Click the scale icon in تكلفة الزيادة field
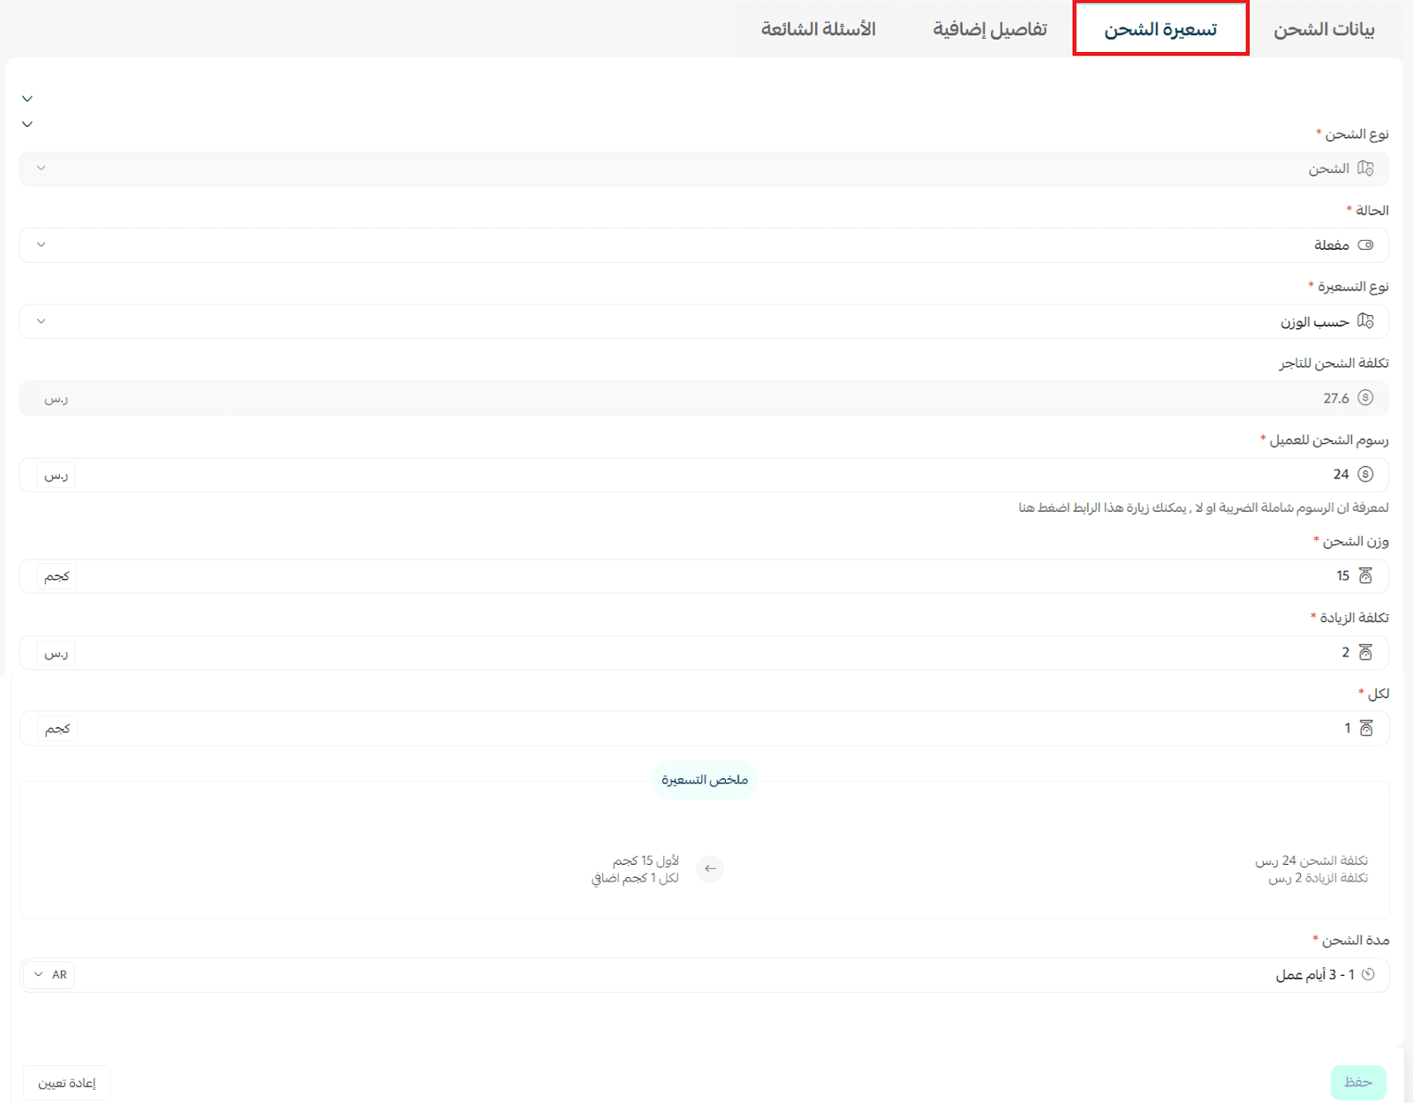Viewport: 1413px width, 1103px height. (1365, 653)
